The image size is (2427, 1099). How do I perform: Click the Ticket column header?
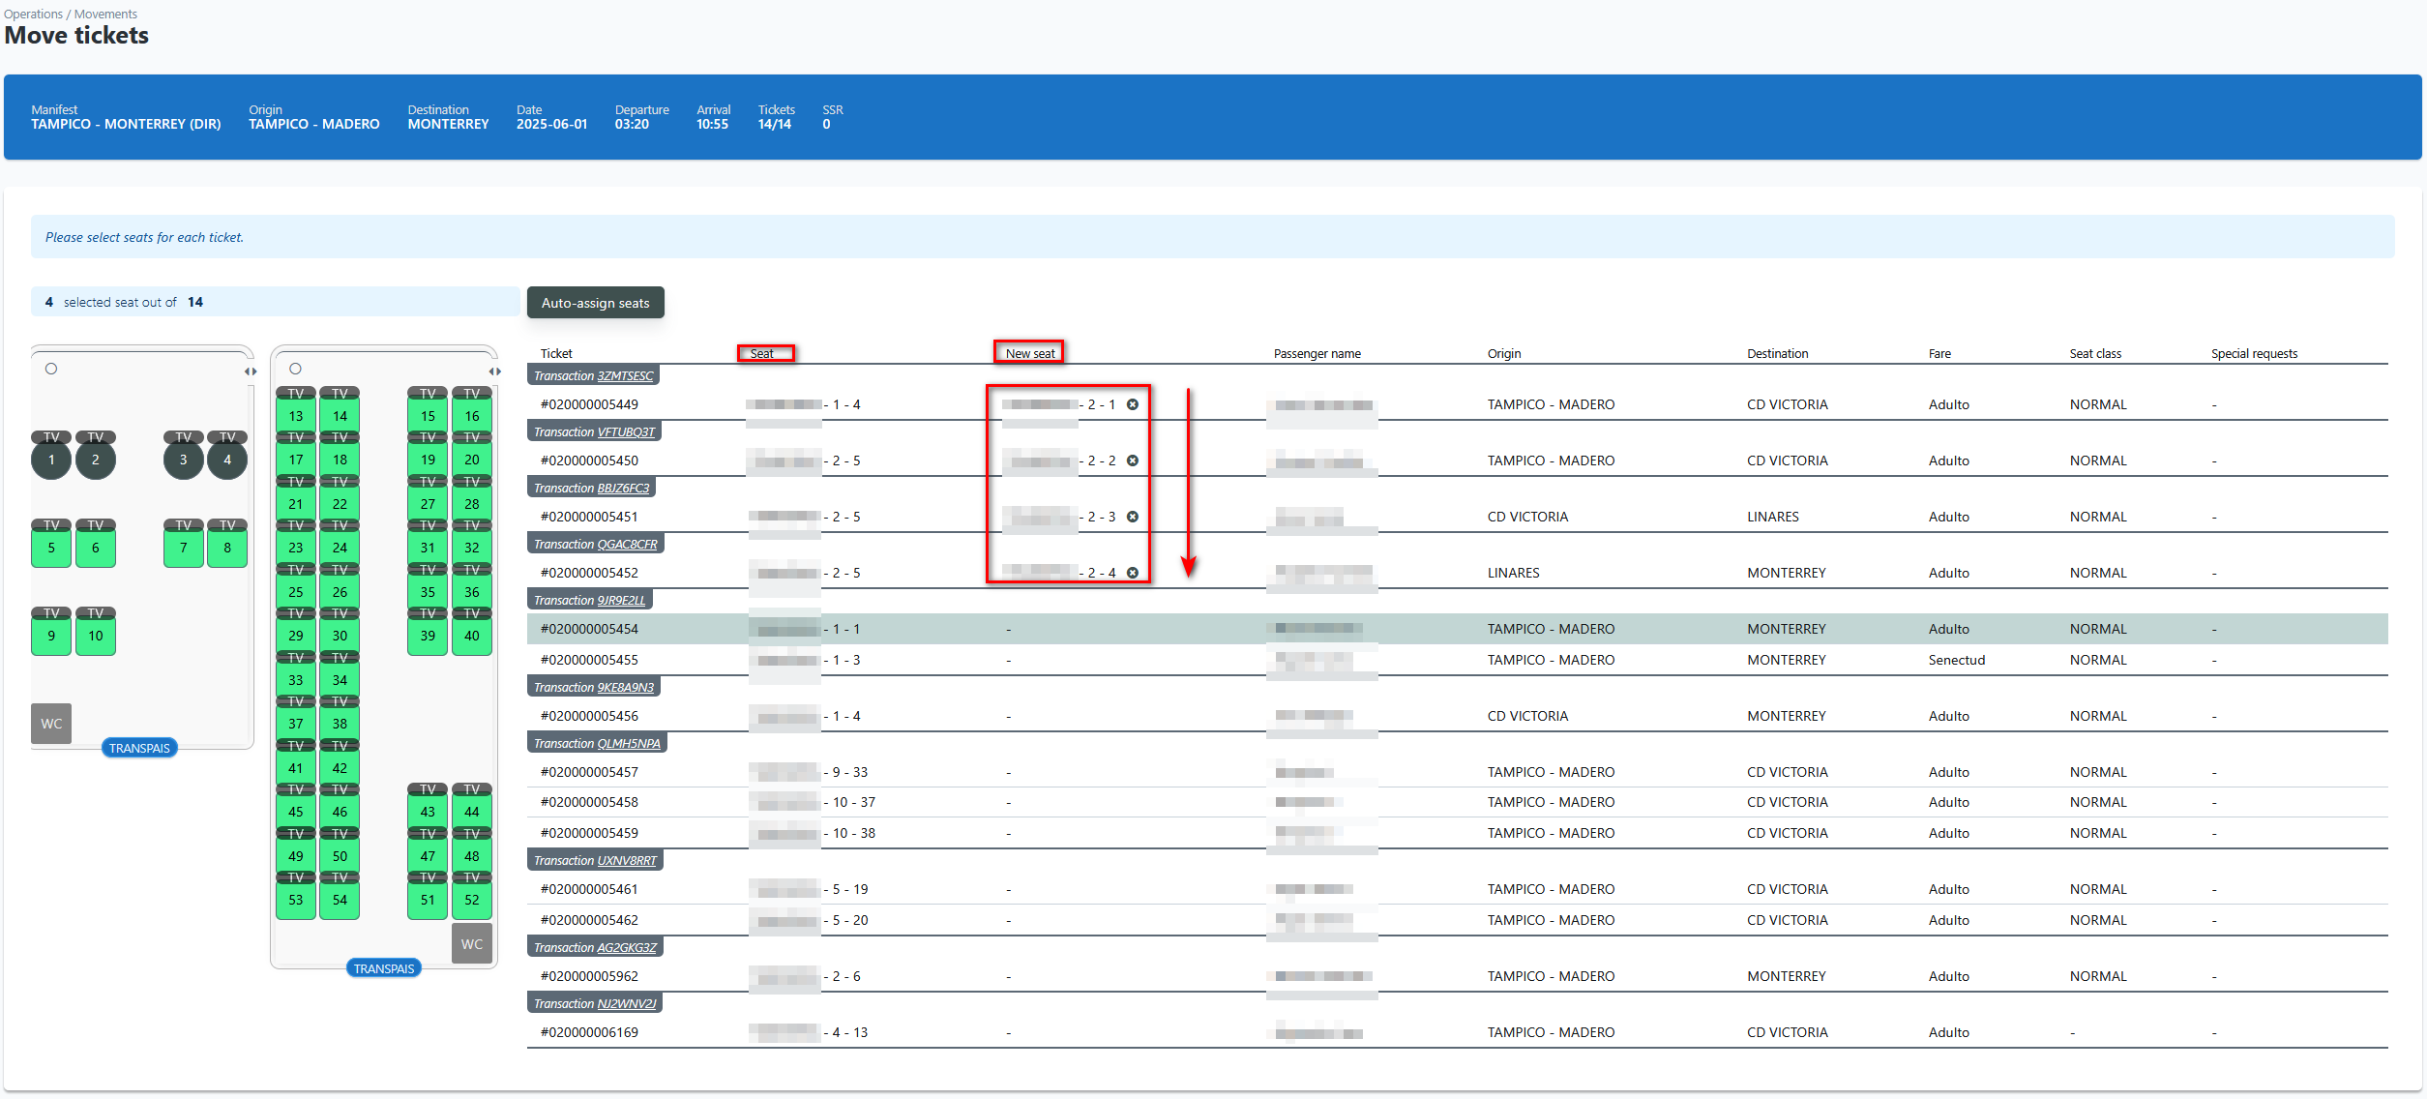(556, 354)
